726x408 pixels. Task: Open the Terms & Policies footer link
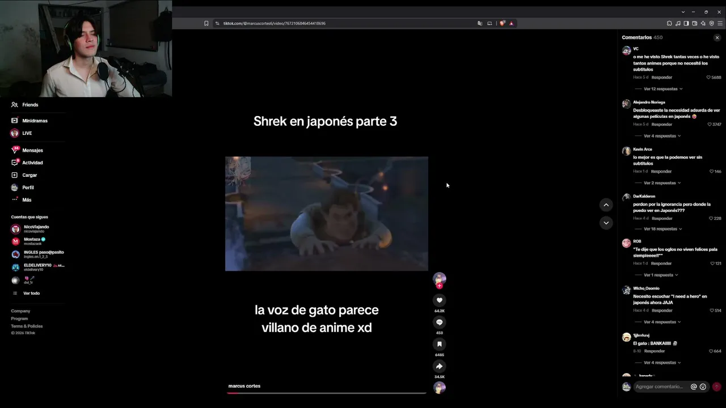click(x=27, y=326)
